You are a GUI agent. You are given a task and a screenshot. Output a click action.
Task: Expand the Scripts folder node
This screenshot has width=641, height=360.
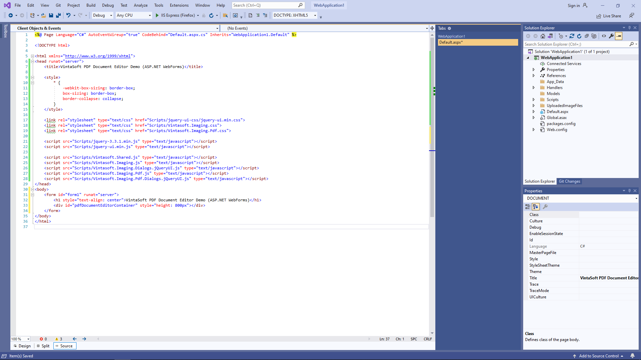pyautogui.click(x=533, y=100)
